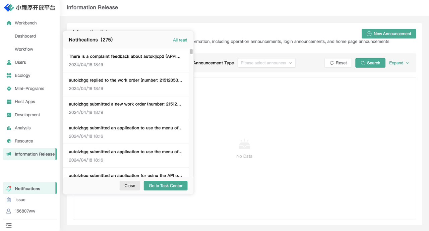This screenshot has width=429, height=231.
Task: Click the Notifications bell icon
Action: tap(9, 189)
